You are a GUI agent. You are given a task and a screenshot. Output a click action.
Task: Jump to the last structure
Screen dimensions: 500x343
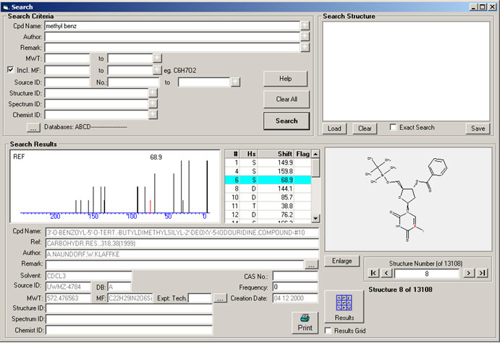(x=481, y=273)
